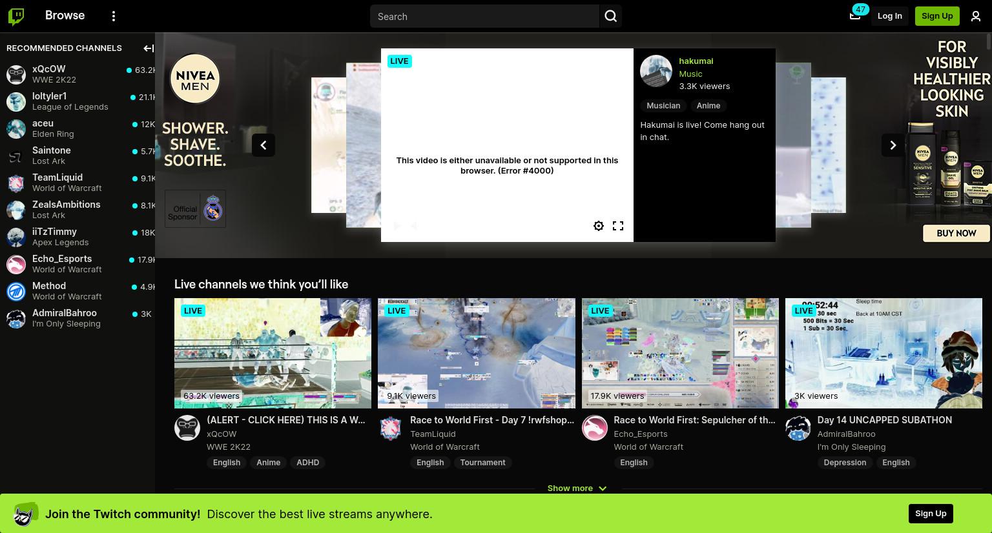This screenshot has width=992, height=533.
Task: Open '(ALERT - CLICK HERE)' stream title
Action: (285, 420)
